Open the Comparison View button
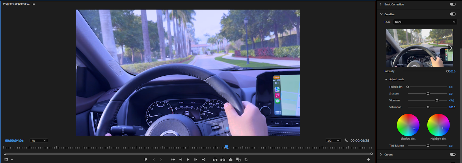This screenshot has height=163, width=462. [x=238, y=160]
